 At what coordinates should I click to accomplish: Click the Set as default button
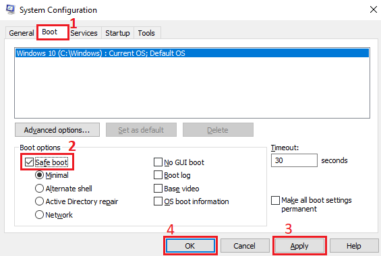[x=141, y=130]
